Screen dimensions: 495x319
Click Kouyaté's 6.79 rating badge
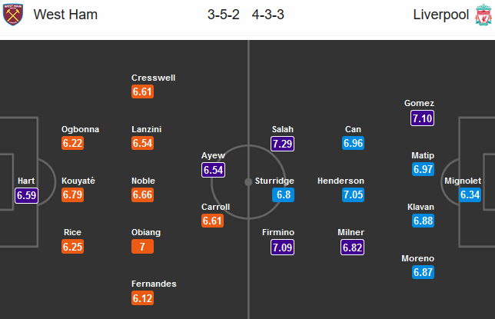coord(72,195)
